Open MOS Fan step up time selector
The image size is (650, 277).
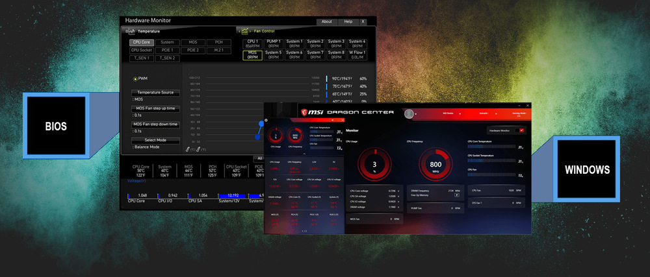coord(155,109)
